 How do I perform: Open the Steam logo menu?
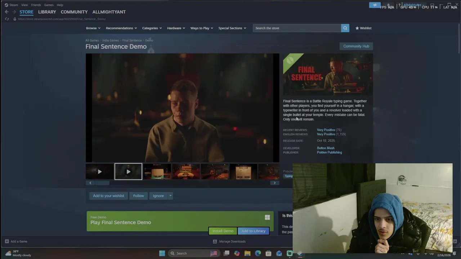(11, 5)
